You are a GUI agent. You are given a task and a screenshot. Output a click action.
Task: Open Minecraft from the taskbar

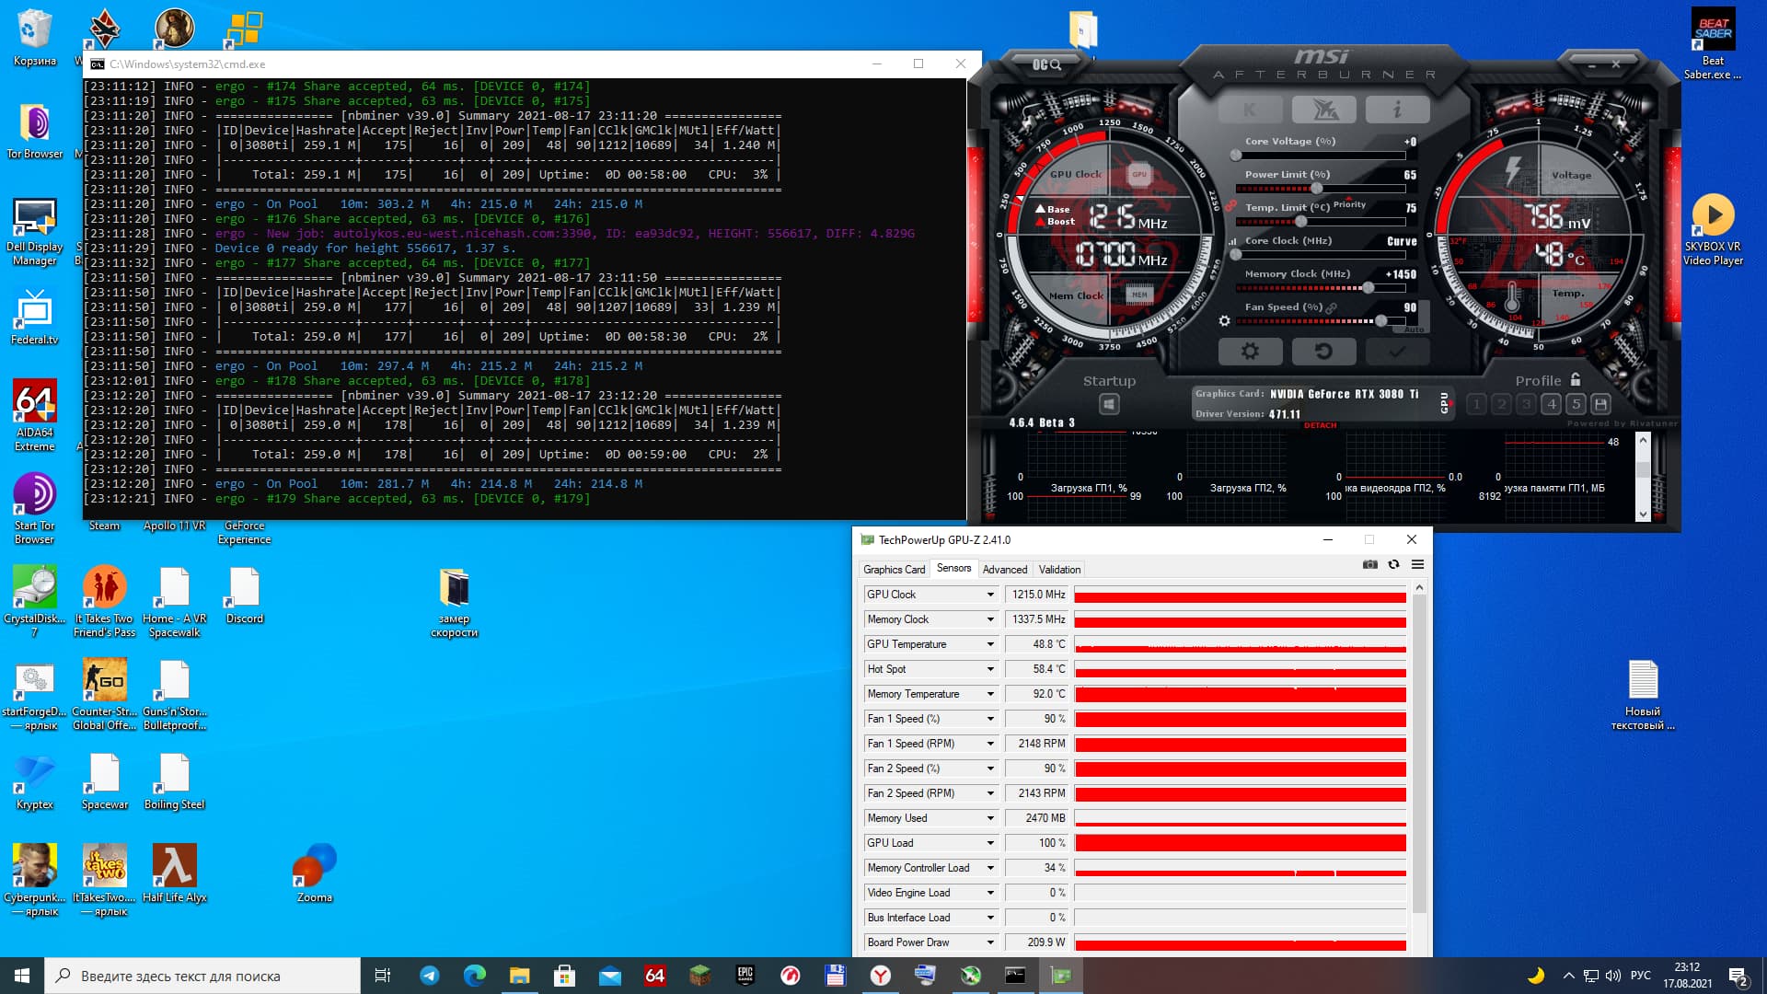(700, 976)
